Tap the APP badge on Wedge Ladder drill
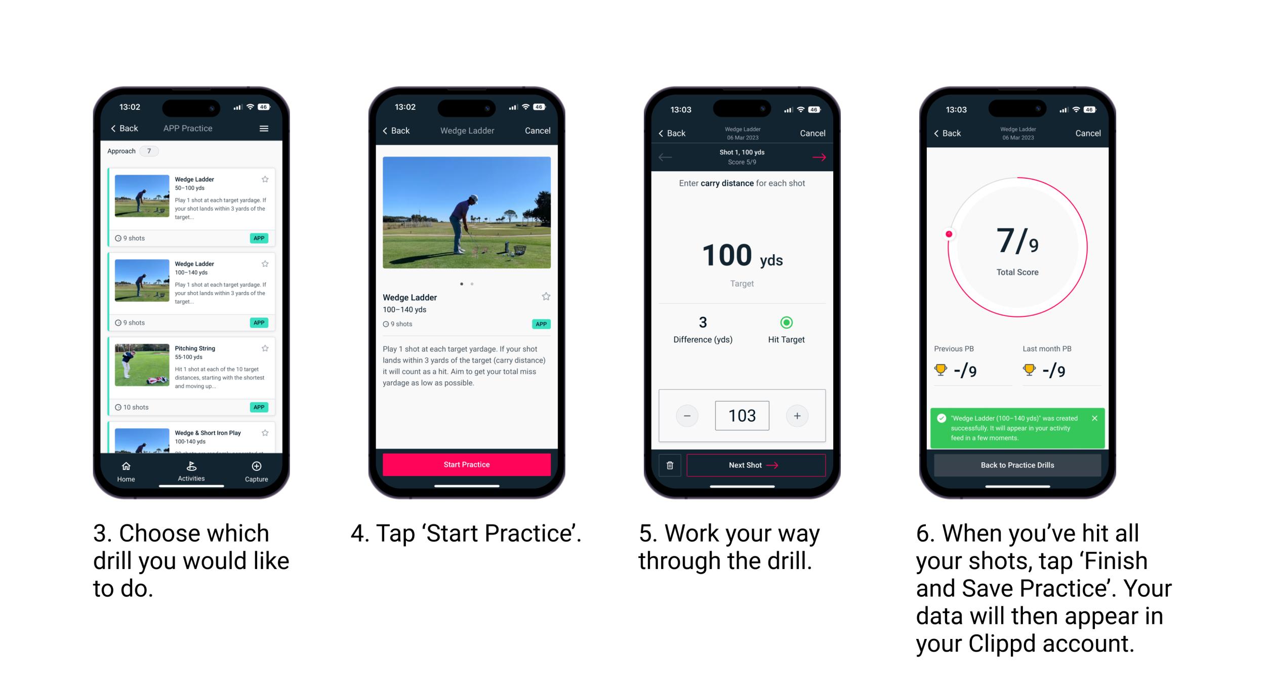Viewport: 1267px width, 682px height. point(260,237)
